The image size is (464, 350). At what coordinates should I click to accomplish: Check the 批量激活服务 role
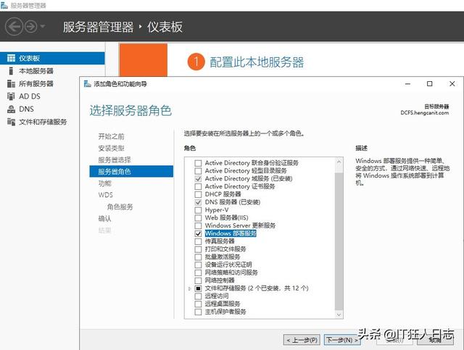click(198, 257)
